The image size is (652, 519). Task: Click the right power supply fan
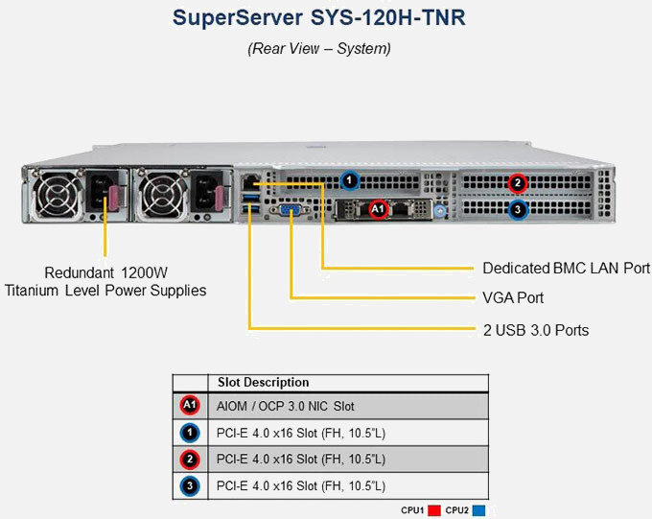pyautogui.click(x=162, y=195)
